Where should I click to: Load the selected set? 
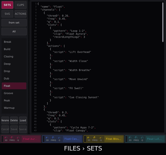23,120
